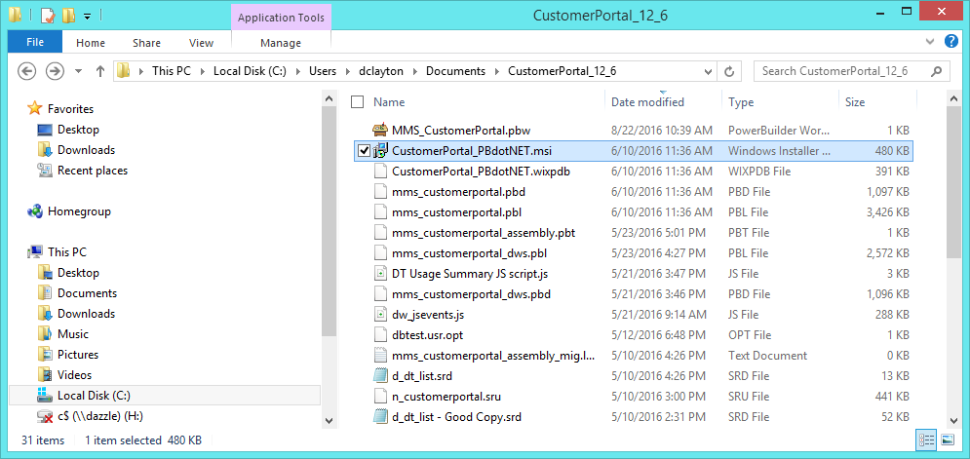
Task: Click the Properties icon in quick access toolbar
Action: coord(48,16)
